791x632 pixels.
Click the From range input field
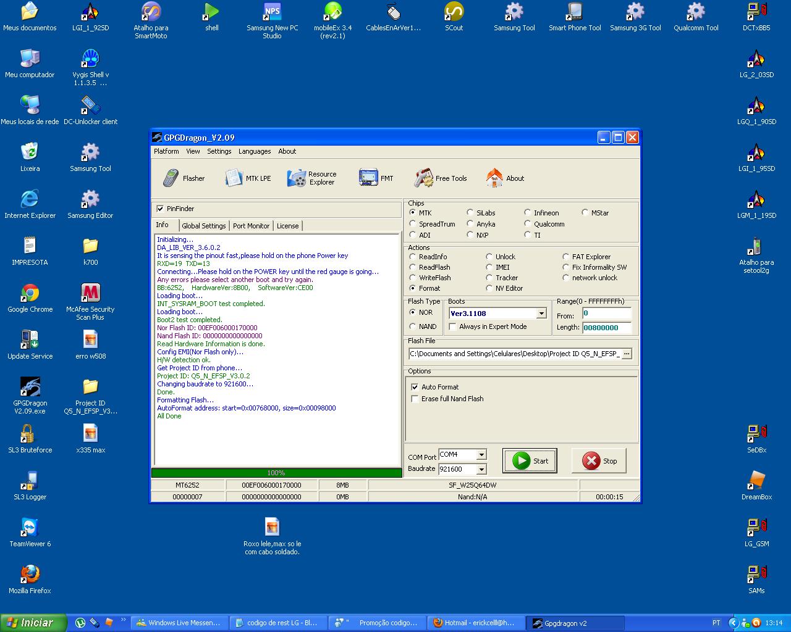pos(606,314)
